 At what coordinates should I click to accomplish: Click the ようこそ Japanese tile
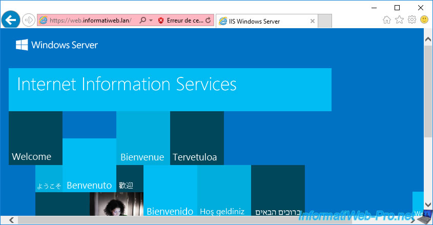tap(49, 178)
